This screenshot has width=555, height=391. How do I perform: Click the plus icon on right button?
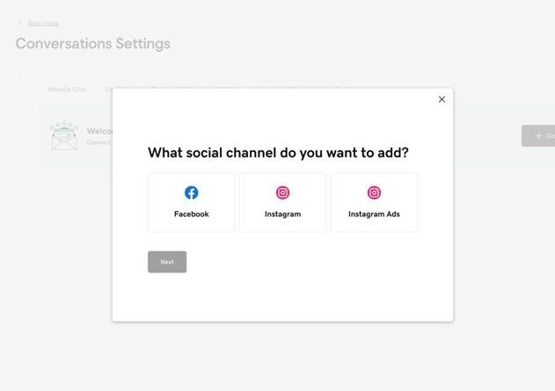tap(538, 136)
